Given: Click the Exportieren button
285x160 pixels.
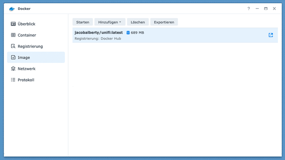Looking at the screenshot, I should point(164,22).
